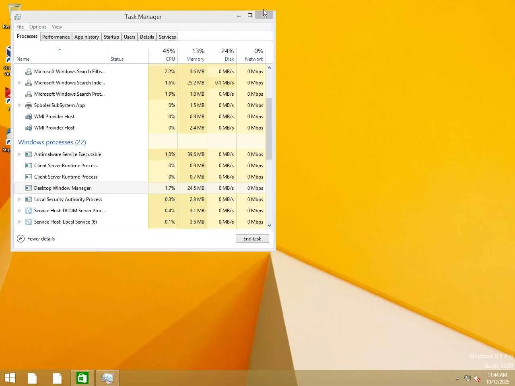Select the Antimalware Service Executable name text
The image size is (515, 386).
68,154
